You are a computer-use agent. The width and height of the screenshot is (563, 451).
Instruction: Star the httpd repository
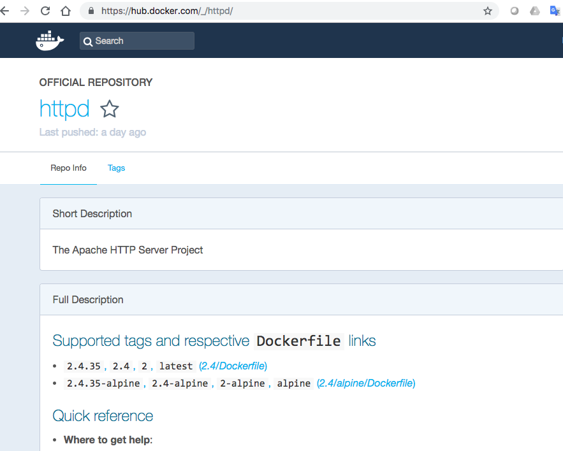point(109,109)
